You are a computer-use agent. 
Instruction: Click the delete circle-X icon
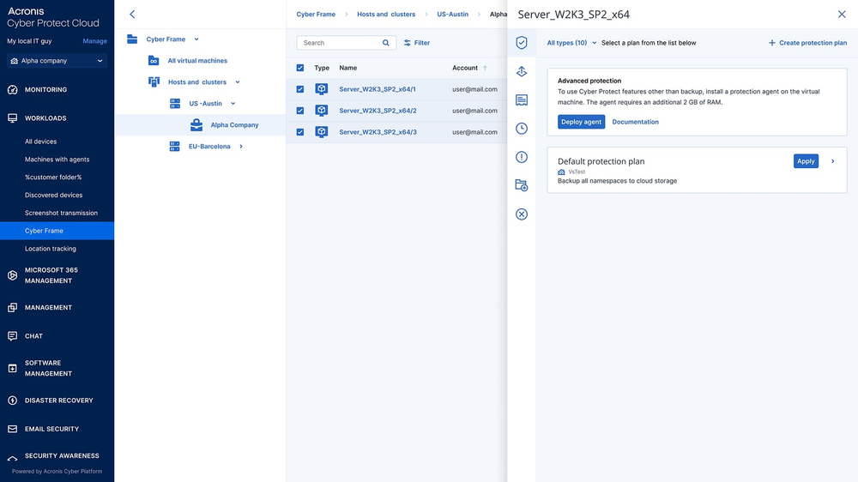click(x=522, y=214)
